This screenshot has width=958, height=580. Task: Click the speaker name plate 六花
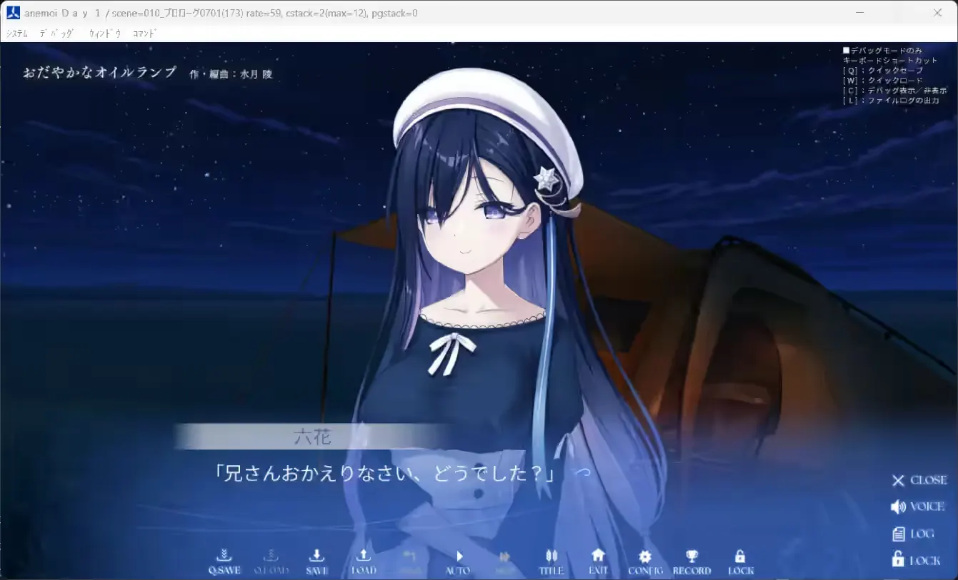pyautogui.click(x=312, y=437)
